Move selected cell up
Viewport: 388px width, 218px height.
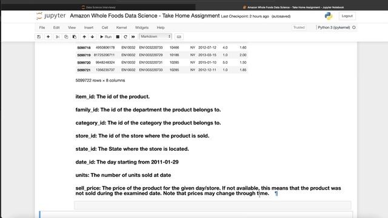pyautogui.click(x=84, y=37)
